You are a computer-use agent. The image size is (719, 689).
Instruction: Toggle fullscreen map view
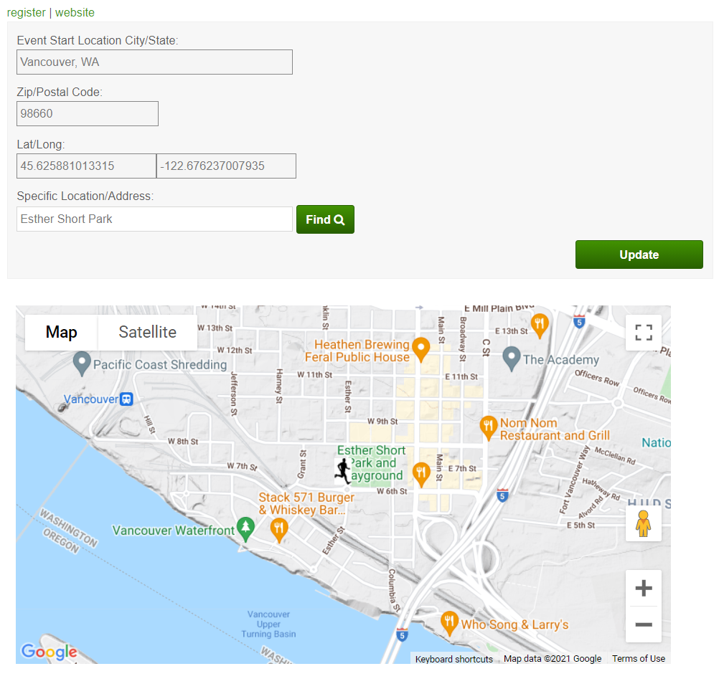click(644, 333)
